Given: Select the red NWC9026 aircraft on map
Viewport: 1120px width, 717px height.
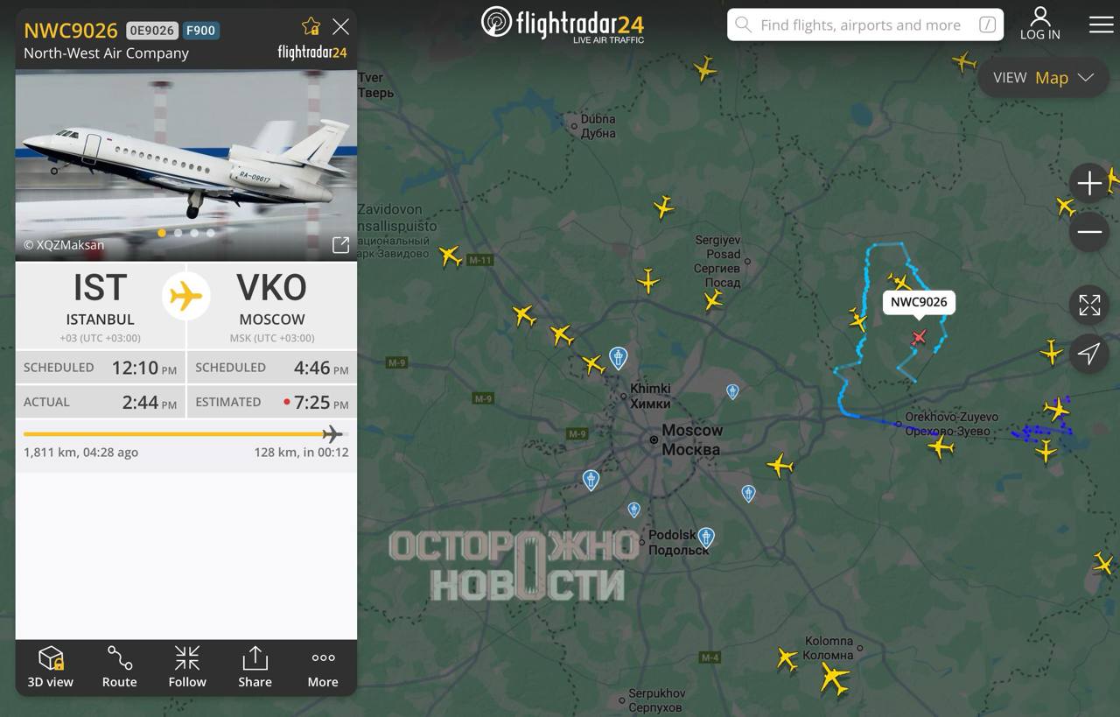Looking at the screenshot, I should click(x=918, y=337).
